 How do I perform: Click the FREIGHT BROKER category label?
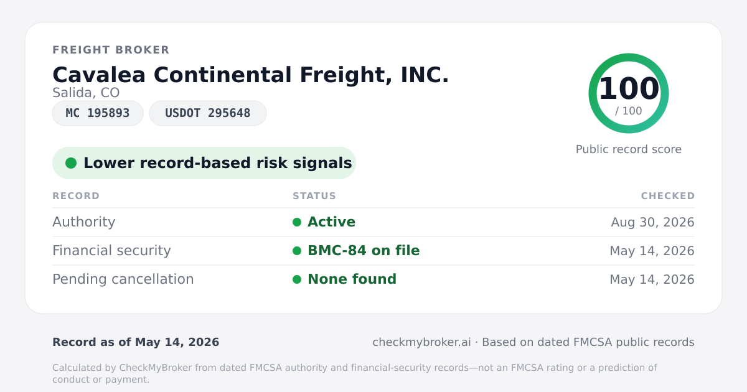tap(111, 50)
